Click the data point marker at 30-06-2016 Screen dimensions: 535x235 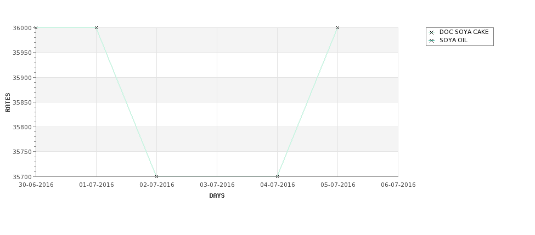click(36, 27)
